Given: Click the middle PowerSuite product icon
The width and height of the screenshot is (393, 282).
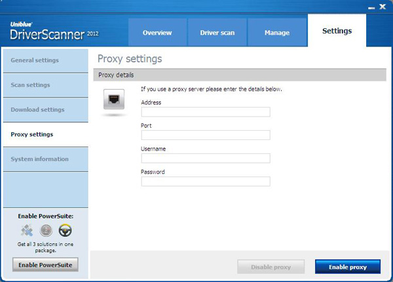Looking at the screenshot, I should pos(45,230).
